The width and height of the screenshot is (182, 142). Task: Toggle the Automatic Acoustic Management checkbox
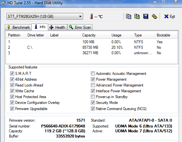pos(93,74)
